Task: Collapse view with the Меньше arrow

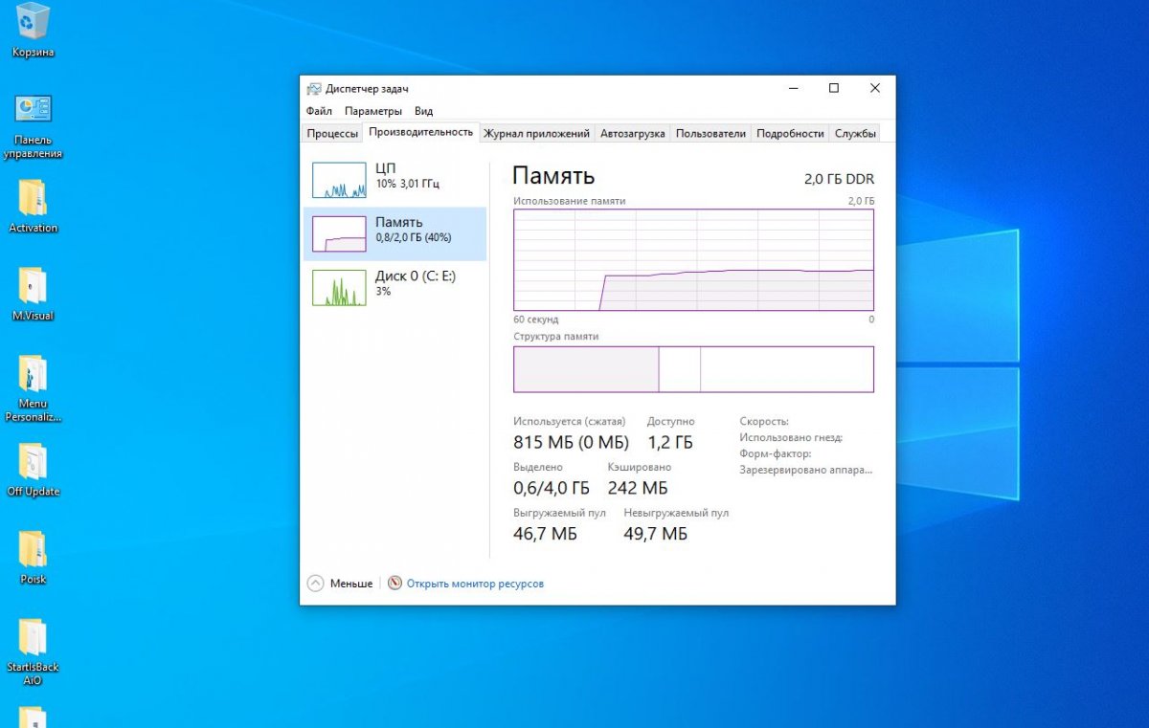Action: tap(316, 583)
